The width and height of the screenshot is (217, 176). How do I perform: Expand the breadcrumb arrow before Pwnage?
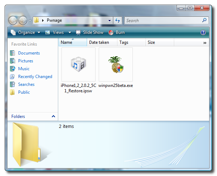[x=43, y=21]
